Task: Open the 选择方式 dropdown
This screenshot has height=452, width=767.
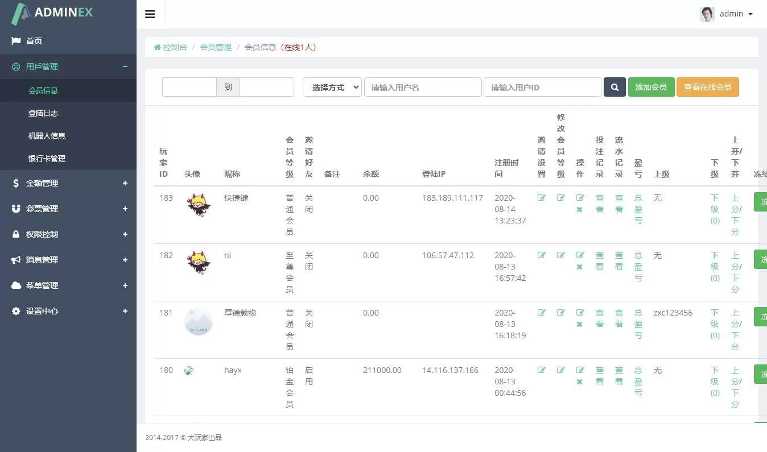Action: 332,87
